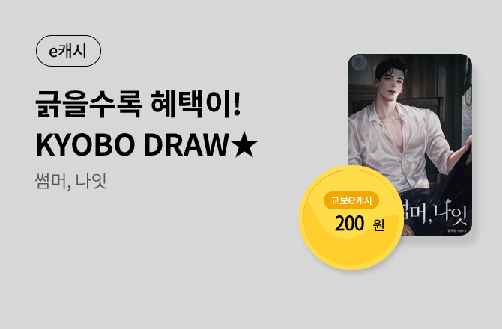The height and width of the screenshot is (329, 502).
Task: Click the round publisher logo on cover
Action: [359, 63]
